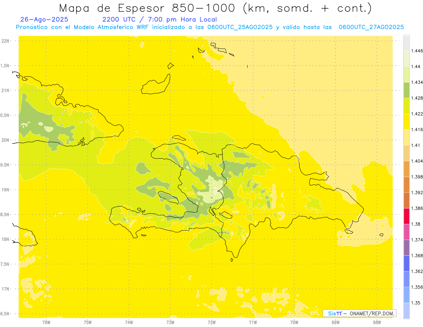This screenshot has height=327, width=423.
Task: Click the 1.356 scale value
Action: coord(417,287)
